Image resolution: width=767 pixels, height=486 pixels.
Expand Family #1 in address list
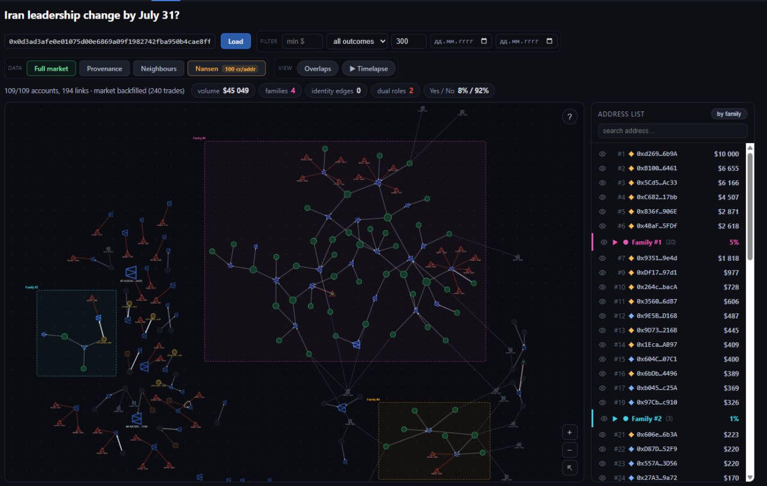615,242
